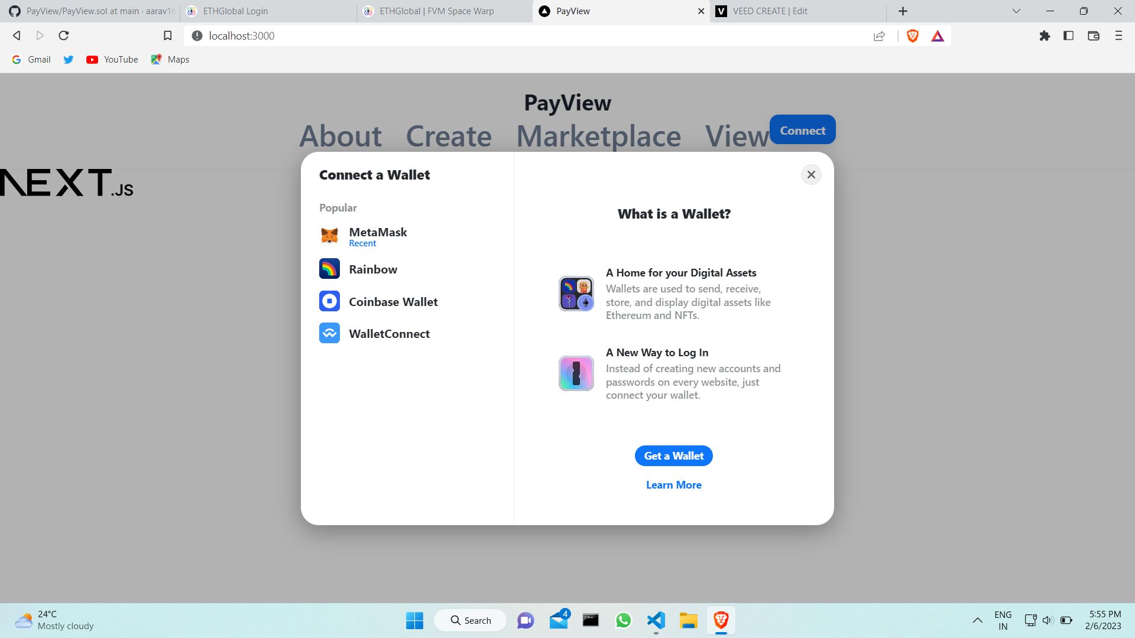Click the Brave browser taskbar icon
This screenshot has height=638, width=1135.
(721, 620)
